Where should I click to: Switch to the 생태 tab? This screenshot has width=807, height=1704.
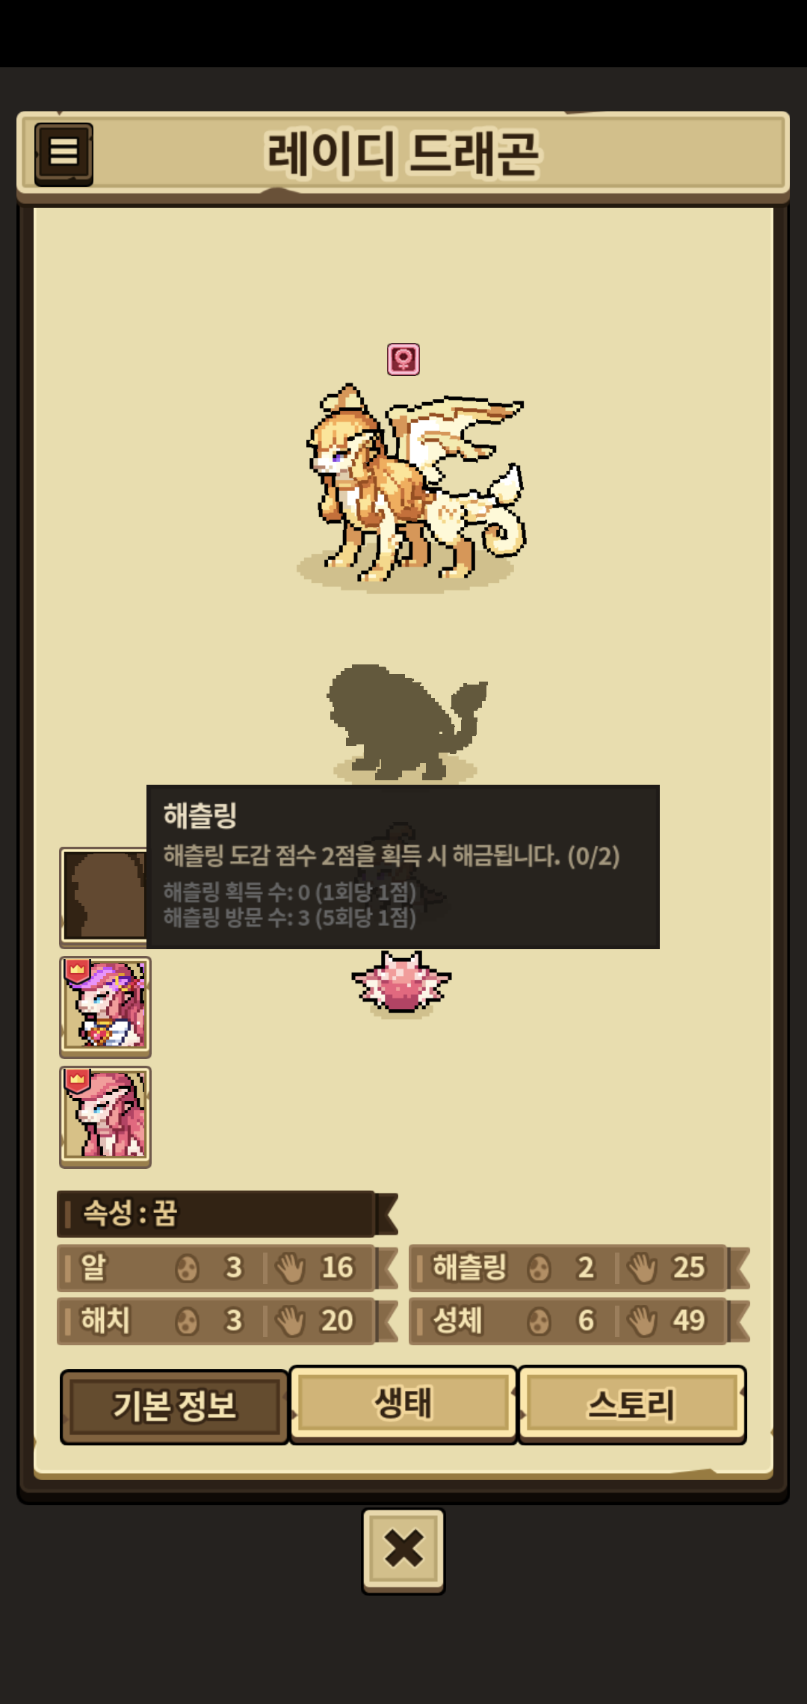coord(403,1404)
